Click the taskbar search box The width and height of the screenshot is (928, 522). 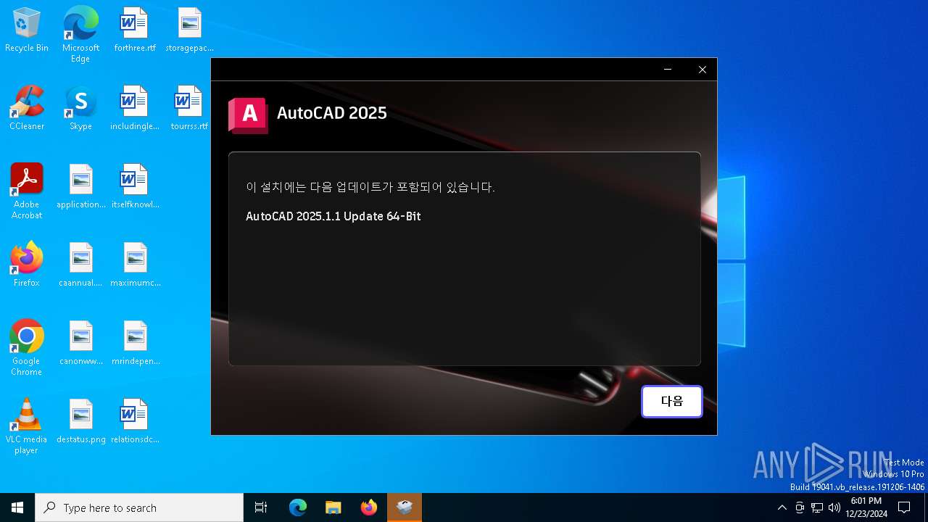(139, 507)
